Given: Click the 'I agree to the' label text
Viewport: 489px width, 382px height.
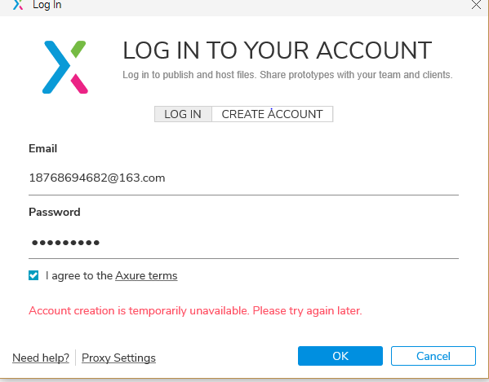Looking at the screenshot, I should (79, 276).
